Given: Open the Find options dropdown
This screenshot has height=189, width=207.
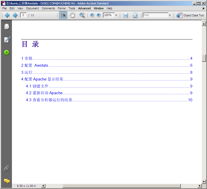Looking at the screenshot, I should (170, 15).
